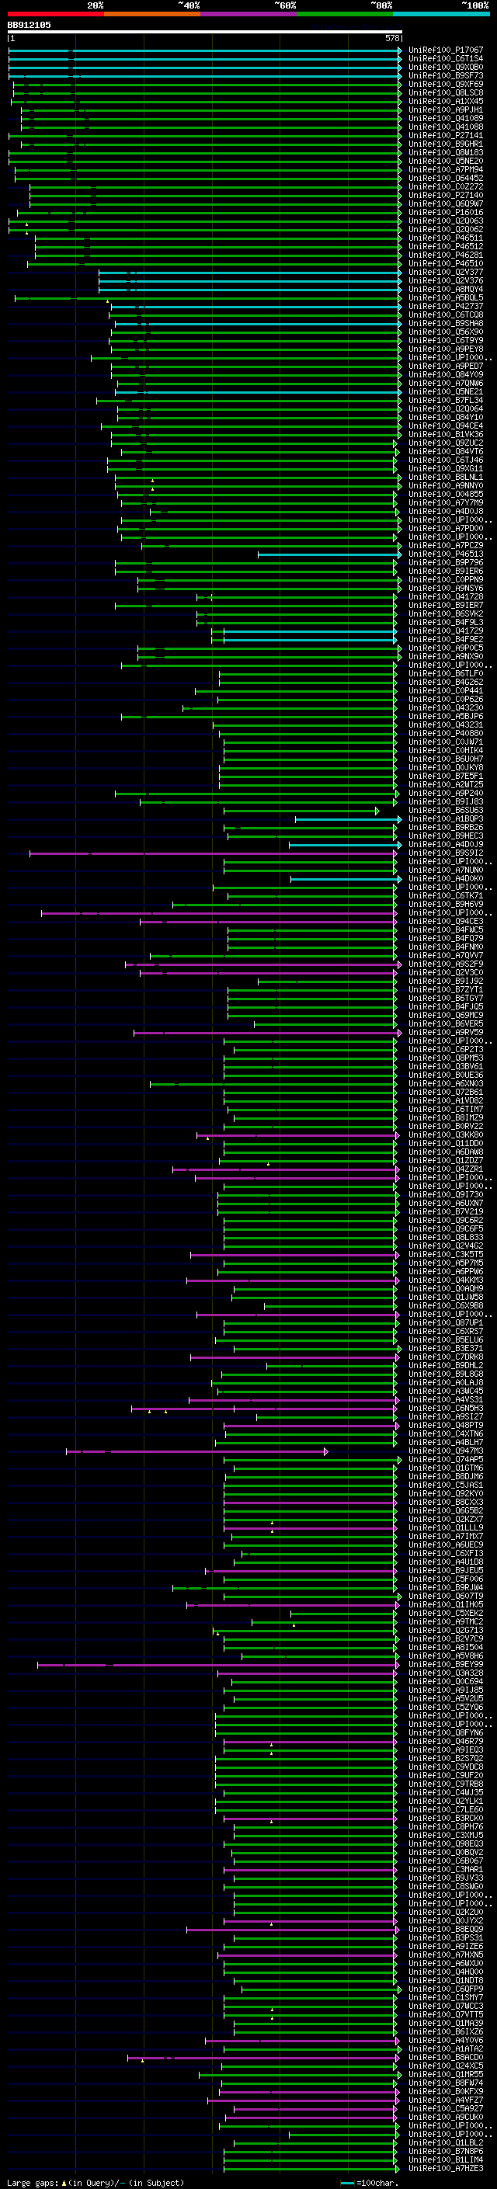
Task: Select the UniRef100_P27141 label
Action: [x=446, y=135]
